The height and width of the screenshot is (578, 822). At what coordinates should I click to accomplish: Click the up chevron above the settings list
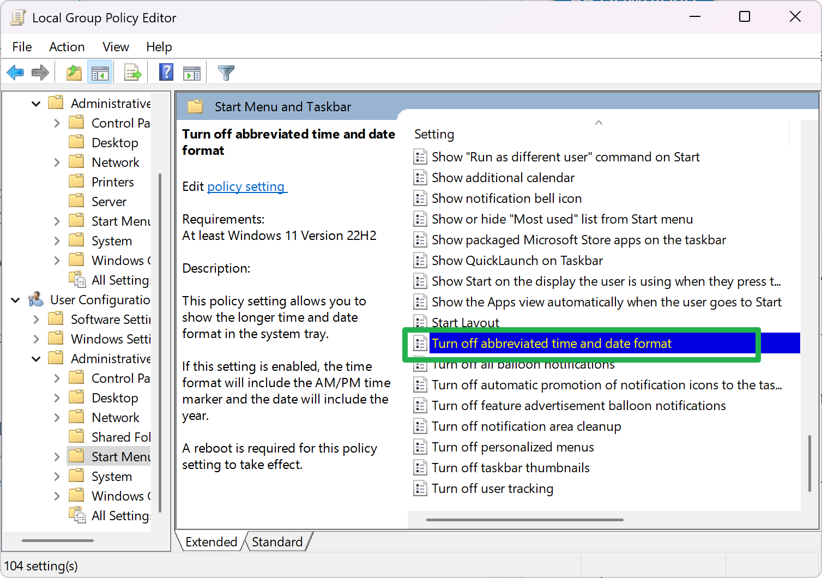599,123
